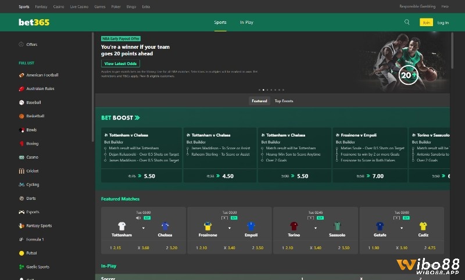Pick Chelsea win odds 3.20
This screenshot has height=280, width=465.
tap(171, 247)
